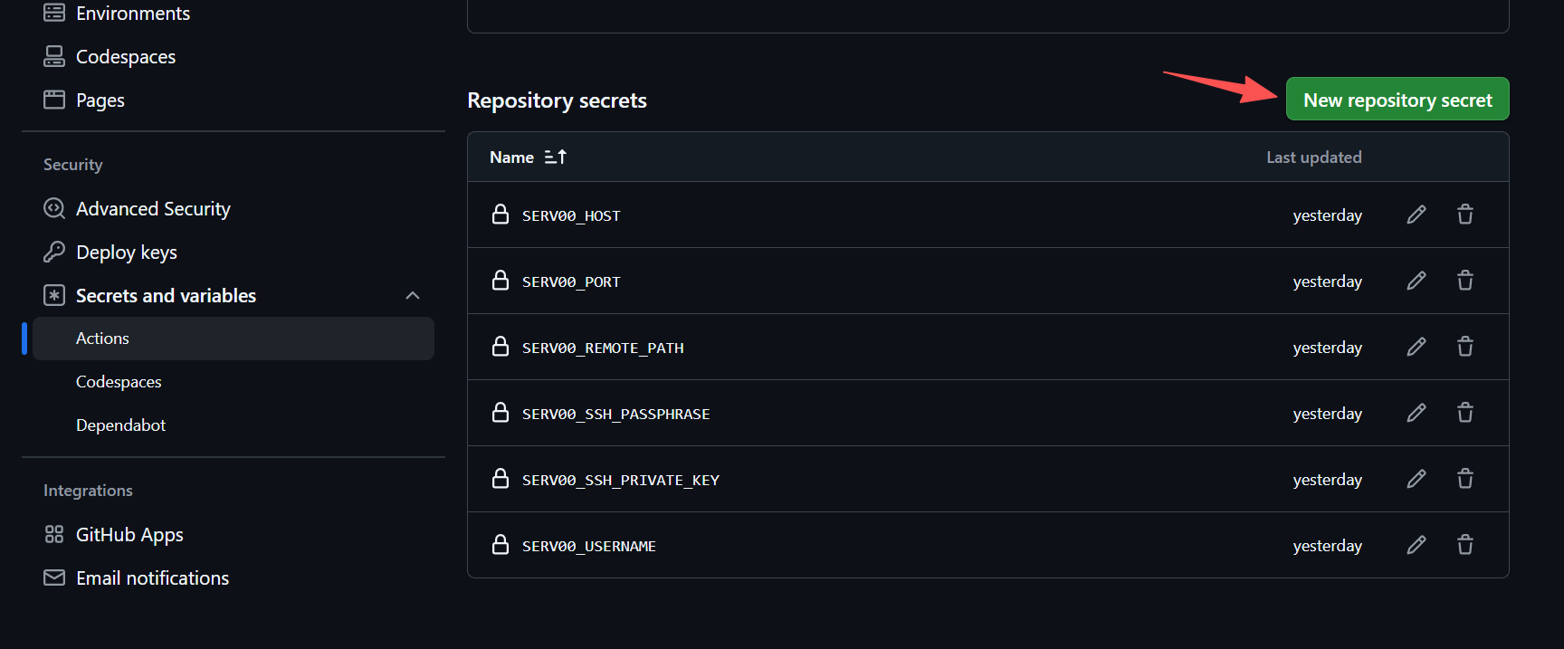Edit the SERV00_SSH_PRIVATE_KEY secret
Image resolution: width=1564 pixels, height=649 pixels.
tap(1416, 479)
